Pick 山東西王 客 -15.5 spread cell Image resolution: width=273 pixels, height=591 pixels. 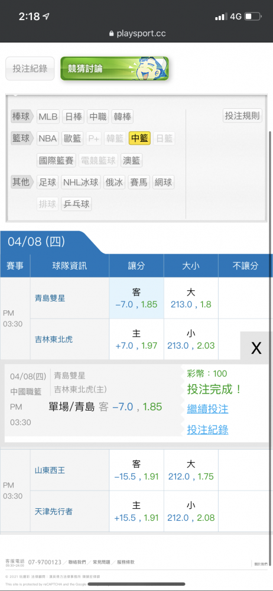136,470
